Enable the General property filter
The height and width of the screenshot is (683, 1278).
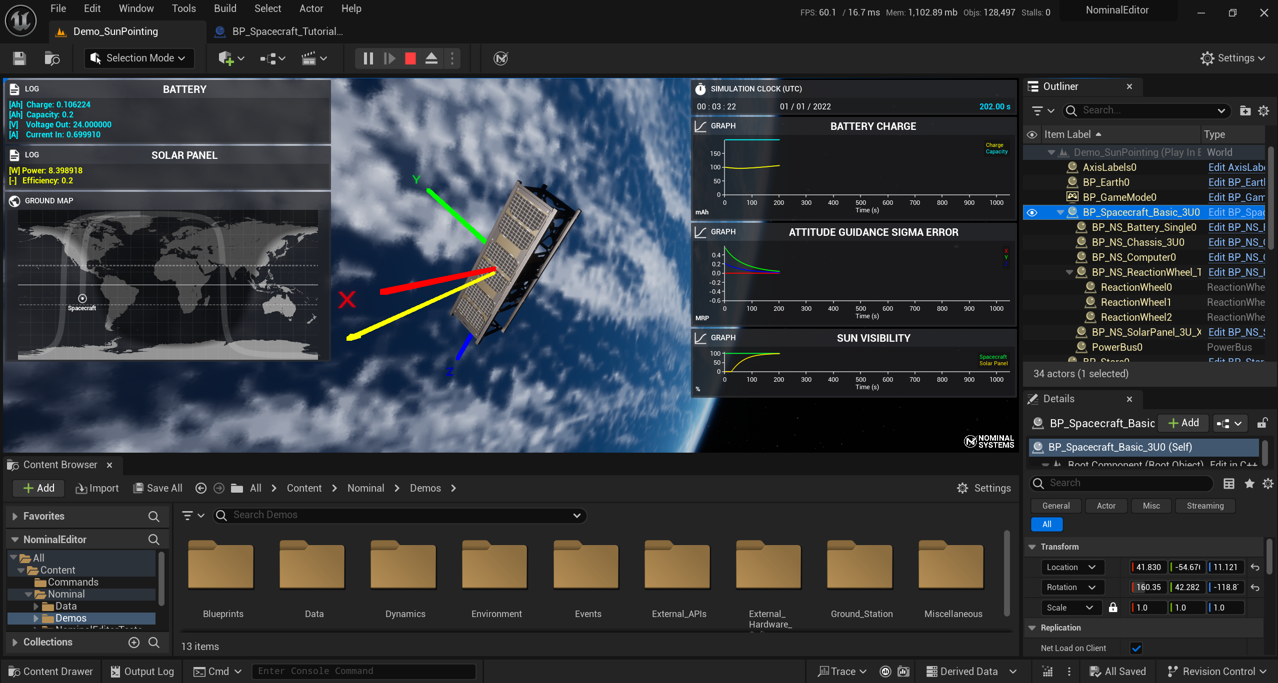1056,506
